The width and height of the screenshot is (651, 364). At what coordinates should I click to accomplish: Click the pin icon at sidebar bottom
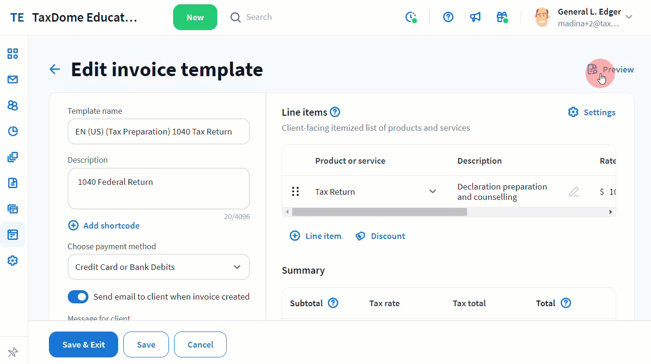(x=13, y=352)
